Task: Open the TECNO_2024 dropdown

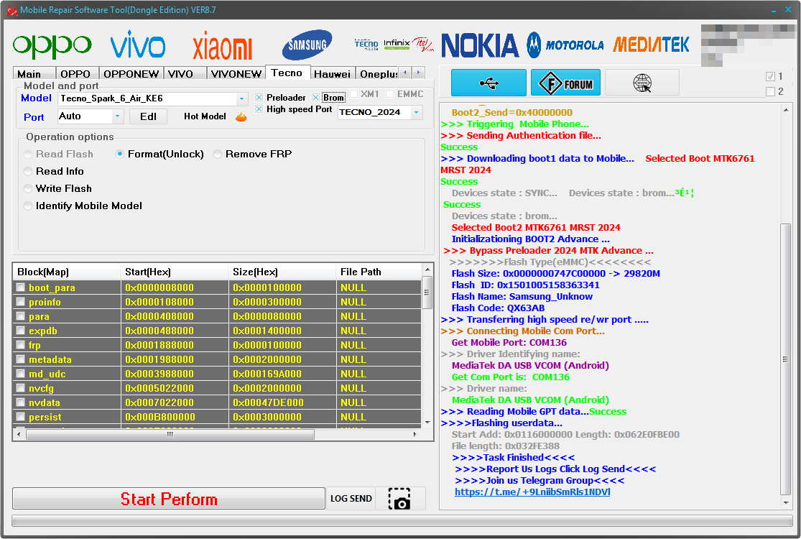Action: (x=417, y=112)
